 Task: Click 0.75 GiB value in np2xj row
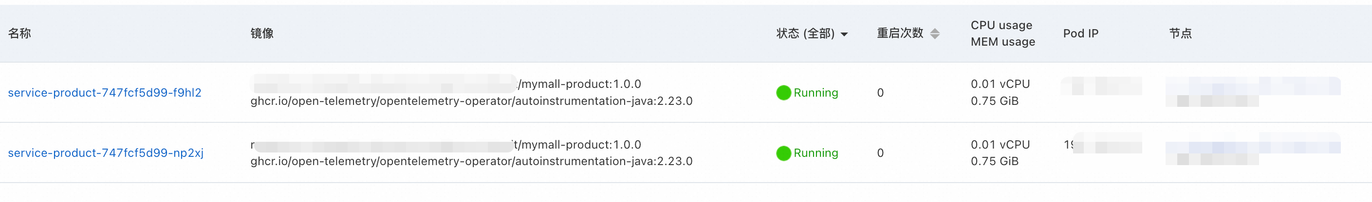click(994, 161)
